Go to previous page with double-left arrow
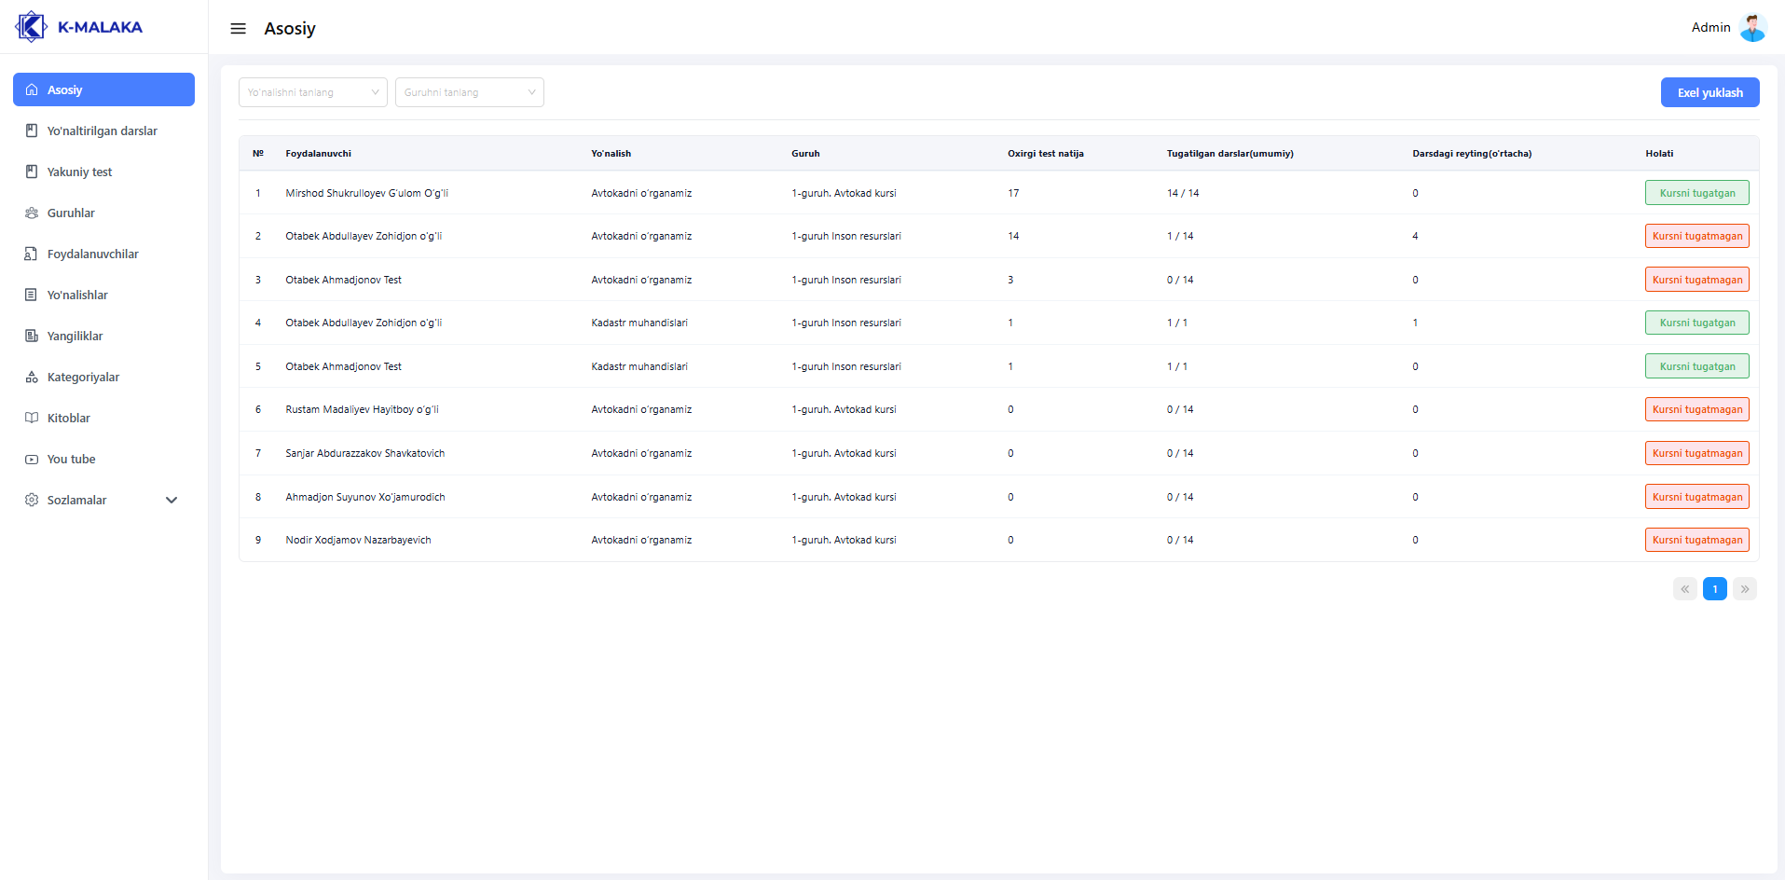Image resolution: width=1785 pixels, height=880 pixels. click(1685, 589)
